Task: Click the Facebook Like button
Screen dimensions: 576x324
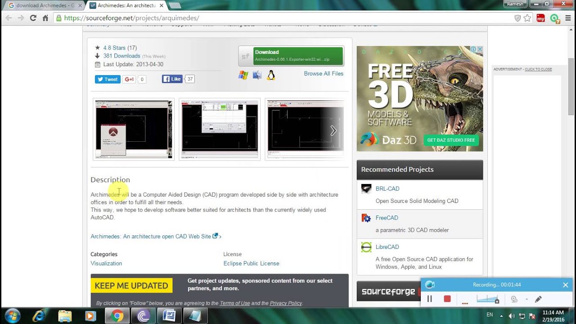Action: pos(172,79)
